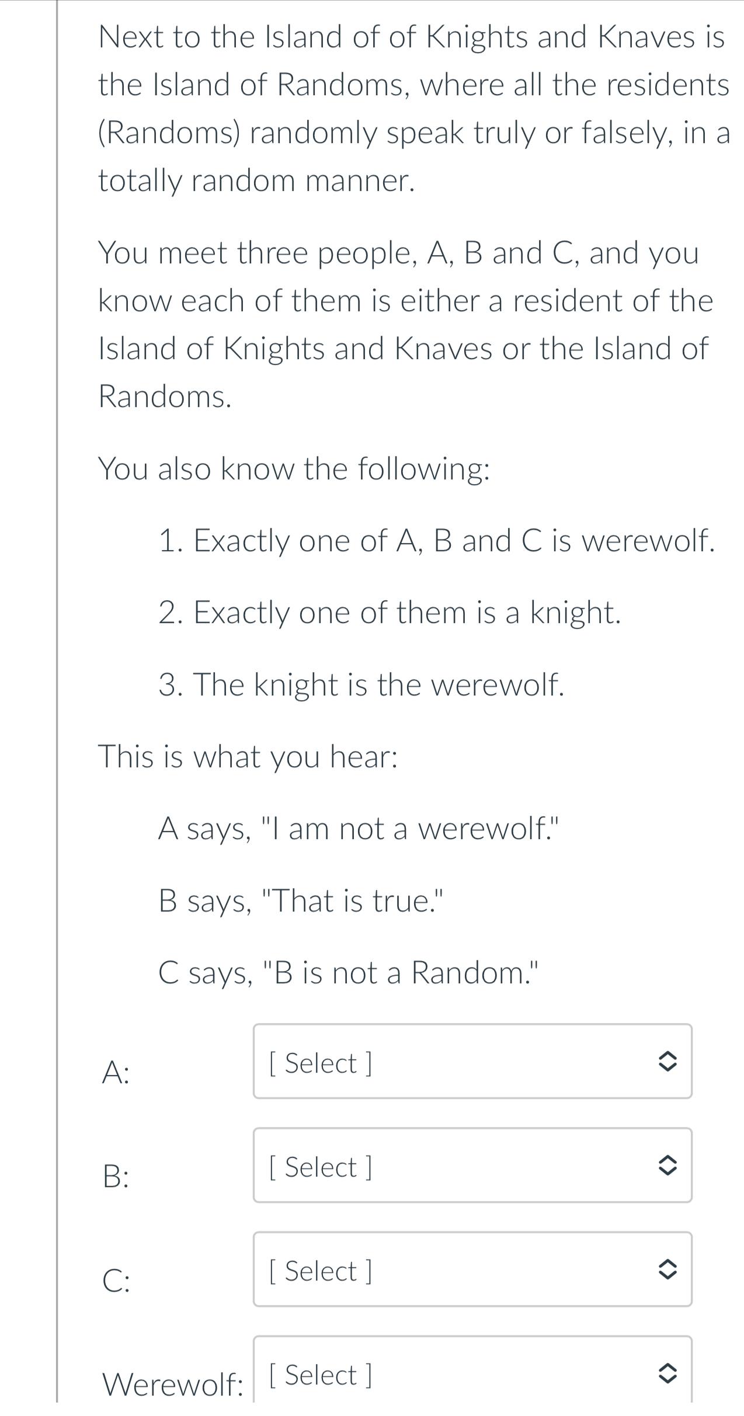This screenshot has width=744, height=1416.
Task: Select the [Select] placeholder for person B
Action: (x=320, y=1165)
